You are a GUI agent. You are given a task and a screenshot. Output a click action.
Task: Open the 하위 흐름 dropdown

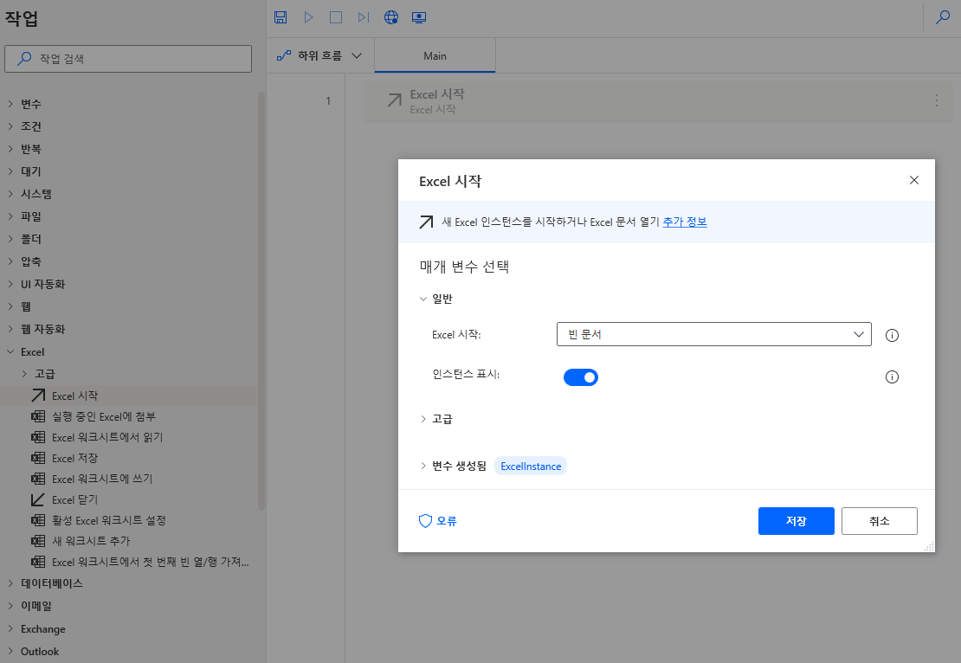pyautogui.click(x=319, y=55)
